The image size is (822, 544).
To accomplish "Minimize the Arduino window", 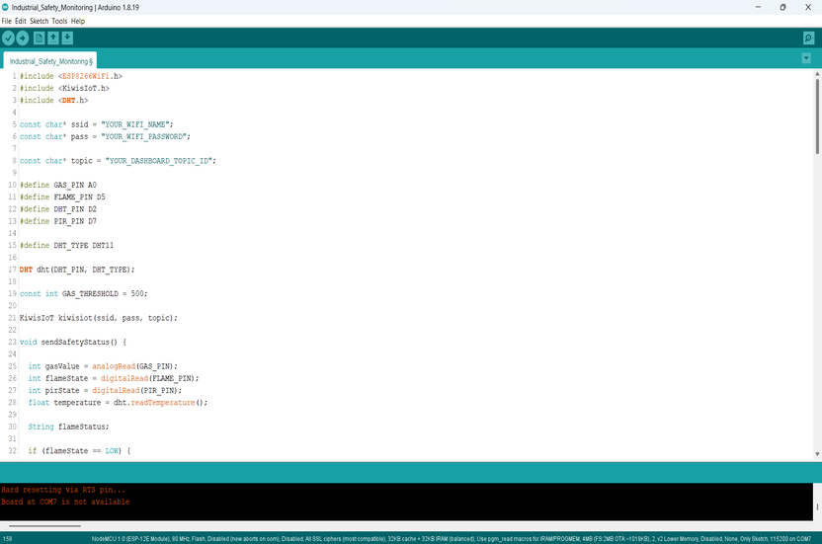I will (x=758, y=7).
